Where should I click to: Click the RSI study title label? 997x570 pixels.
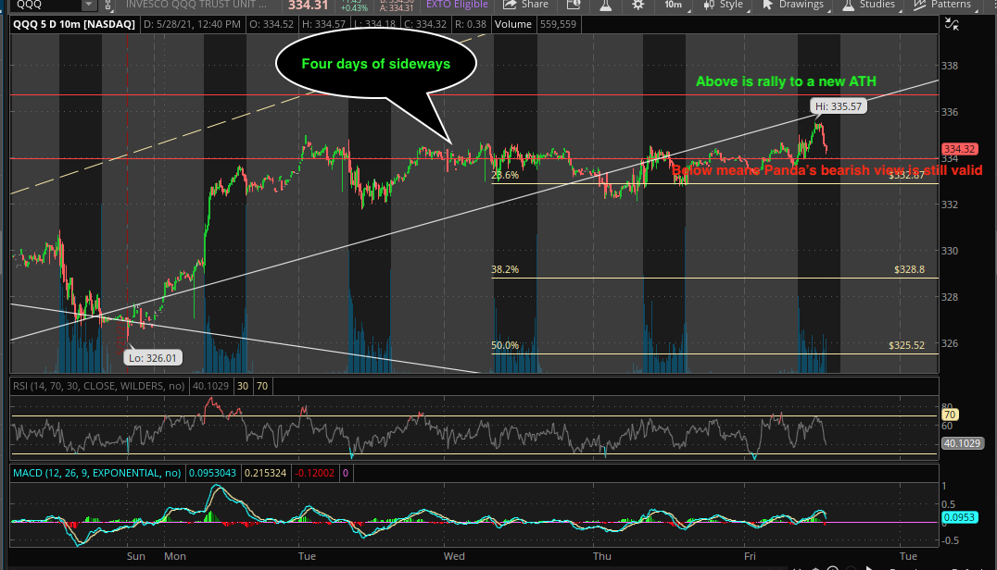click(x=98, y=386)
